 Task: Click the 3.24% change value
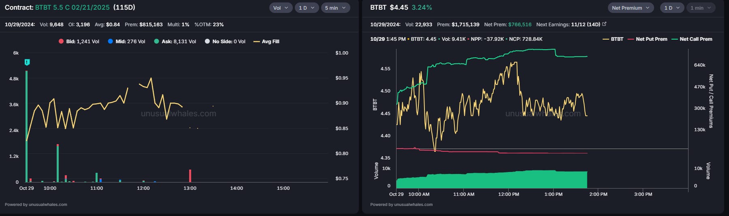[422, 7]
